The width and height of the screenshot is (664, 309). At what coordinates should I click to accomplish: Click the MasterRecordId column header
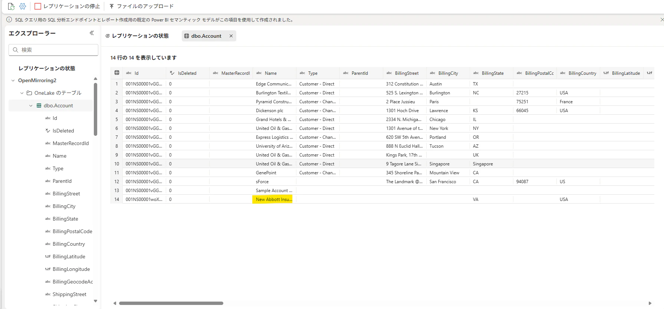pos(231,73)
